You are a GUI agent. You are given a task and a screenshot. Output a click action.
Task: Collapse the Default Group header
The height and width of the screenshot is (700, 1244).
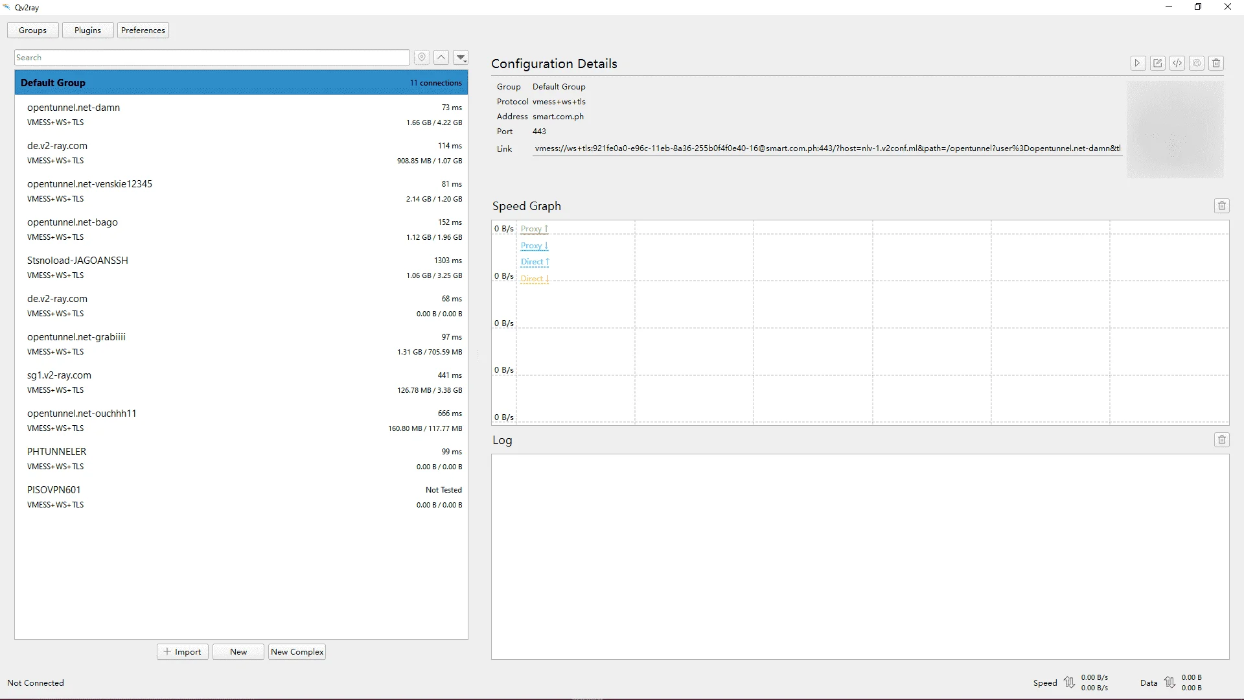tap(241, 83)
